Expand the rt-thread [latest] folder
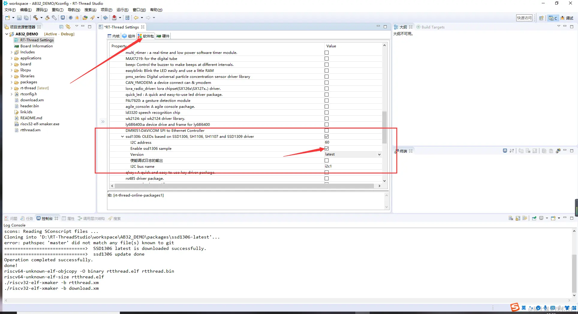Image resolution: width=578 pixels, height=314 pixels. (12, 88)
